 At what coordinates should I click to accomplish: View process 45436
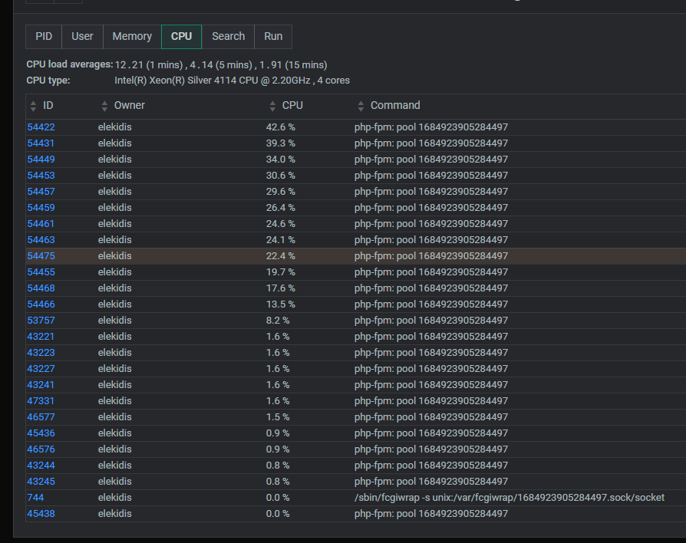(41, 433)
